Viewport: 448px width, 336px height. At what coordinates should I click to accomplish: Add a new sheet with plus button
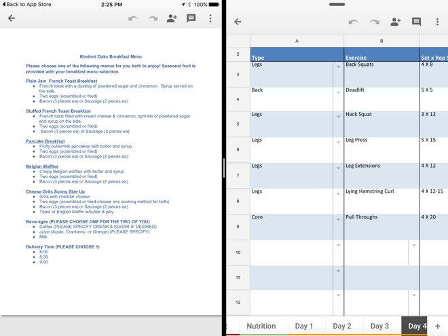[437, 326]
